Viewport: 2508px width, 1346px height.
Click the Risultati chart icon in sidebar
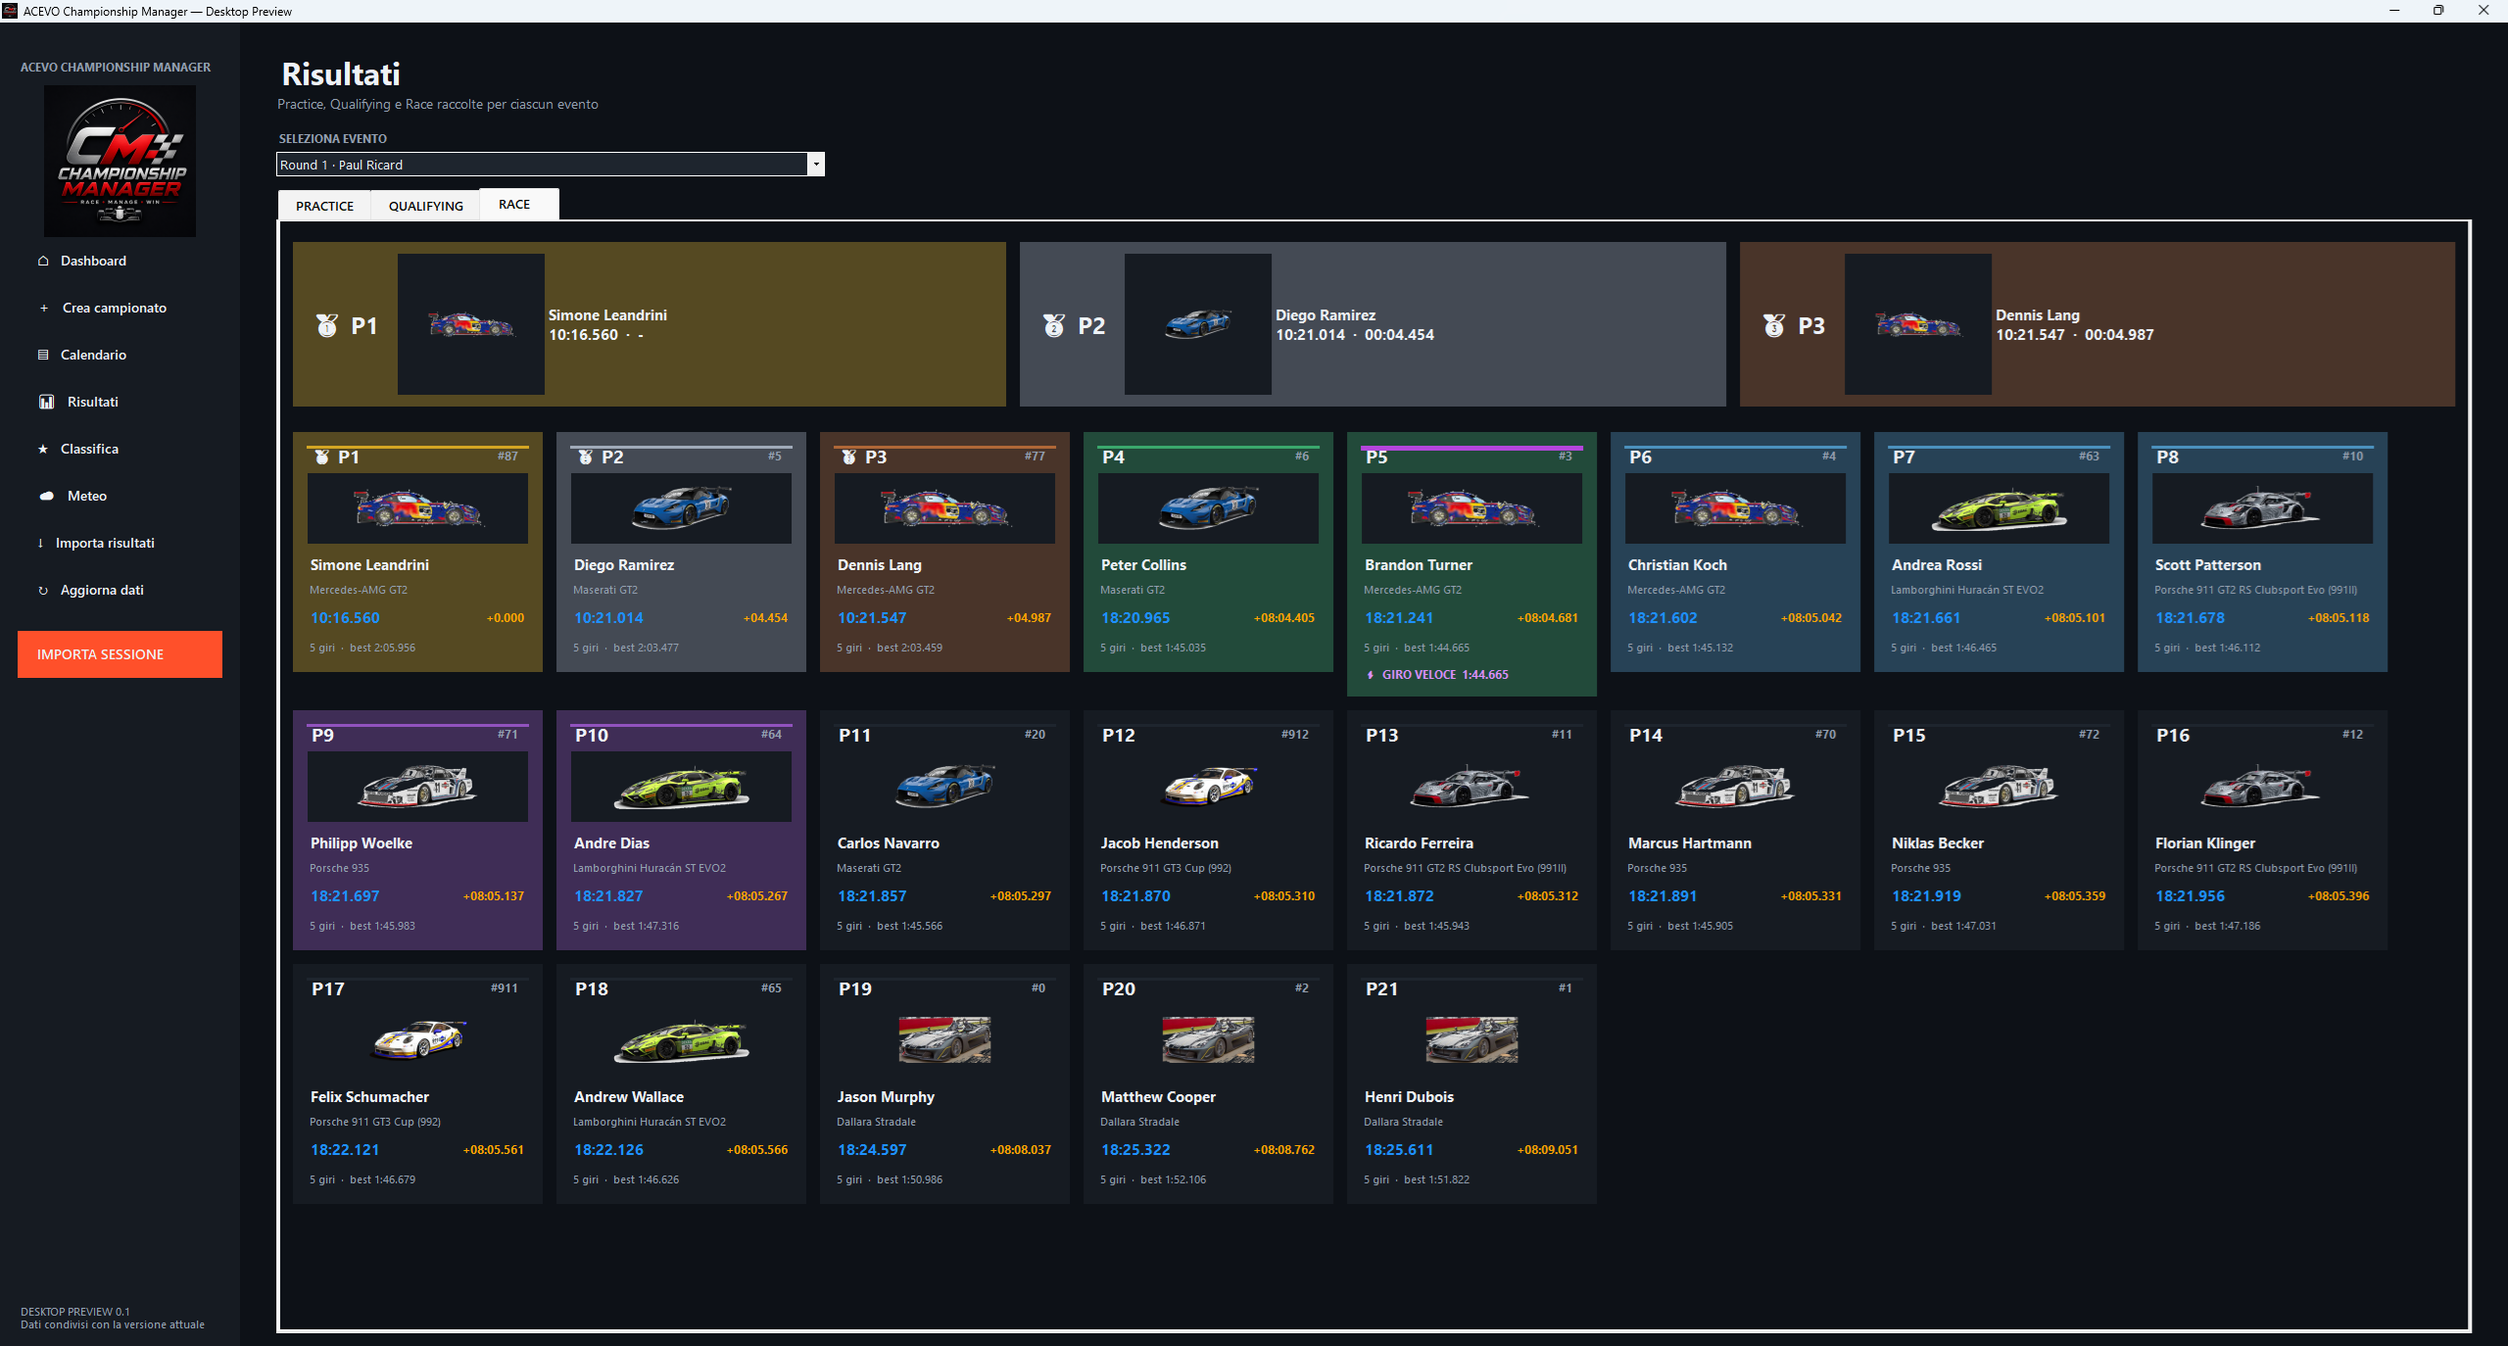[x=46, y=402]
